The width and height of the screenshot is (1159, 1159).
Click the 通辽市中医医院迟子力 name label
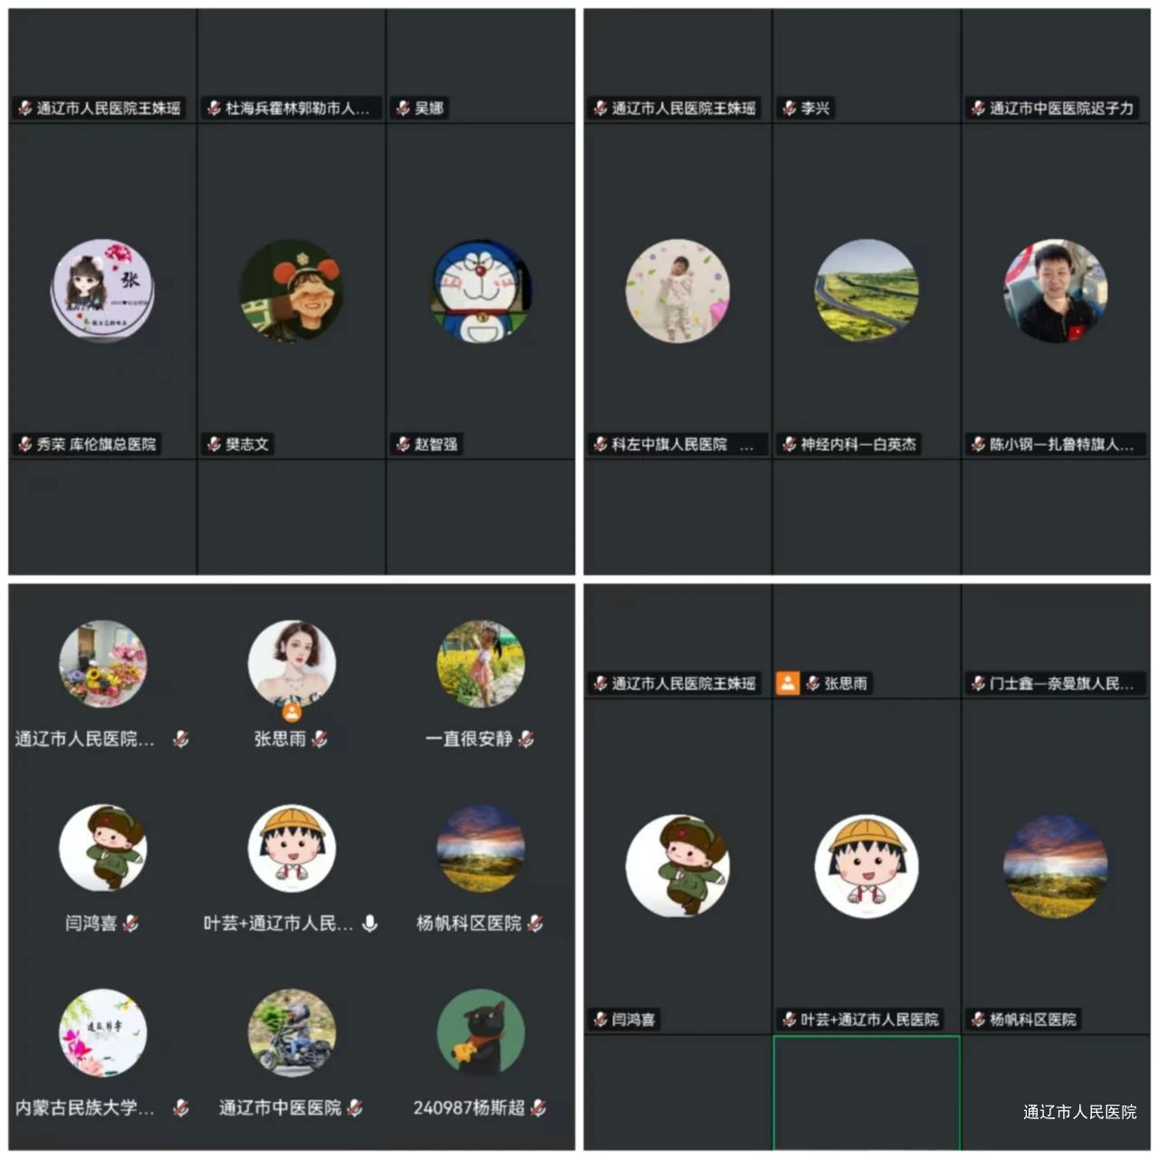1060,109
